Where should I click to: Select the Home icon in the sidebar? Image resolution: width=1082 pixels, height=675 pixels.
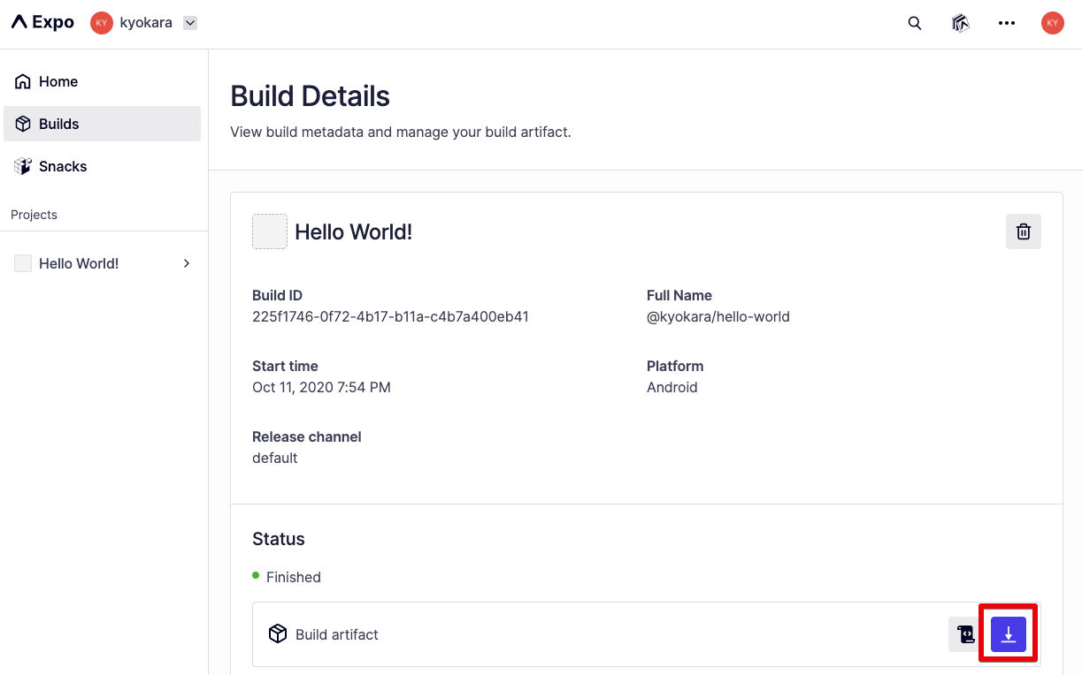coord(21,80)
